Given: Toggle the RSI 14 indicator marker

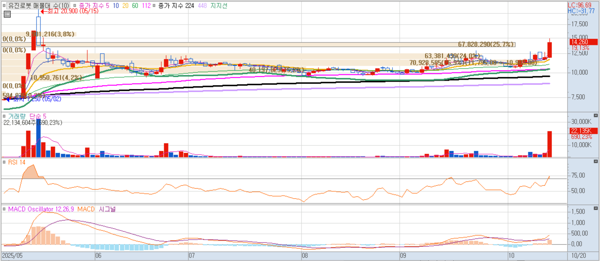Looking at the screenshot, I should coord(4,162).
